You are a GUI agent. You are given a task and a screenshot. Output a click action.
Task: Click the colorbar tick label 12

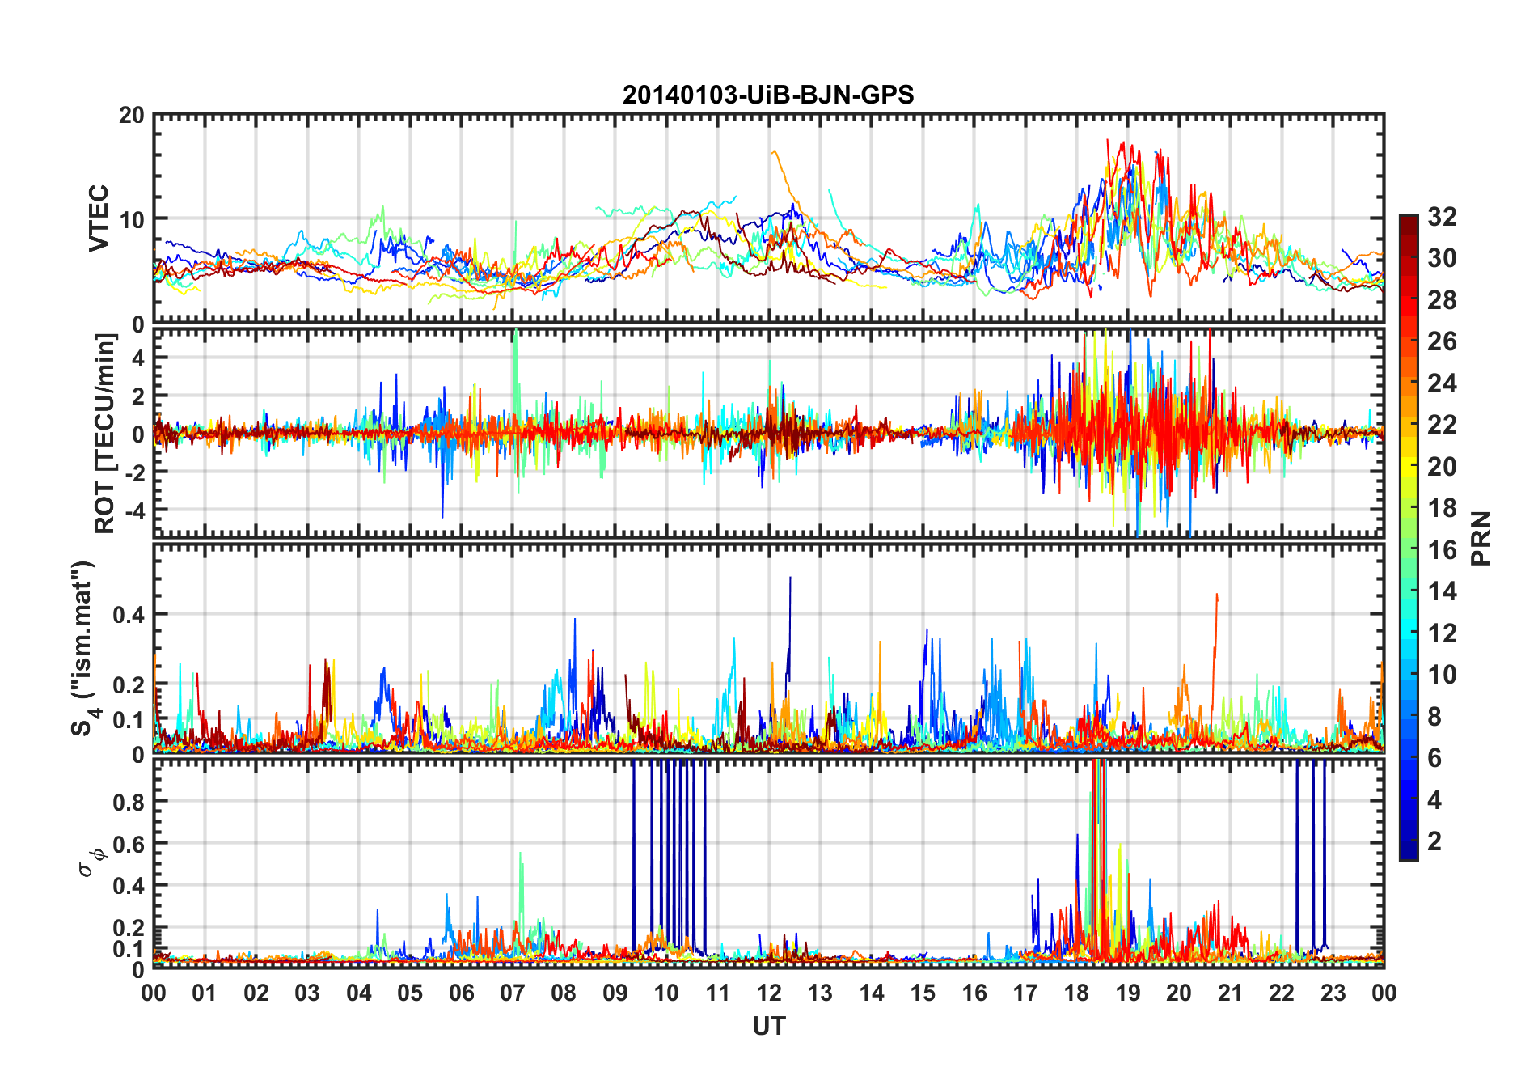[1443, 633]
